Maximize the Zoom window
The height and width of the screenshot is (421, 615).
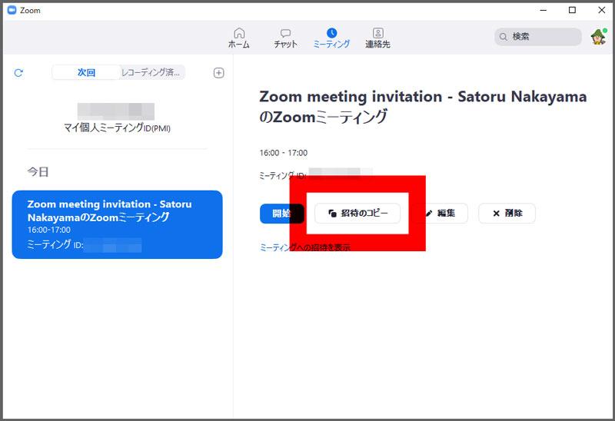coord(572,10)
